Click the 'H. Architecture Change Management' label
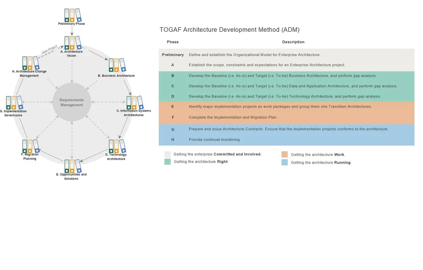Image resolution: width=423 pixels, height=270 pixels. [29, 73]
